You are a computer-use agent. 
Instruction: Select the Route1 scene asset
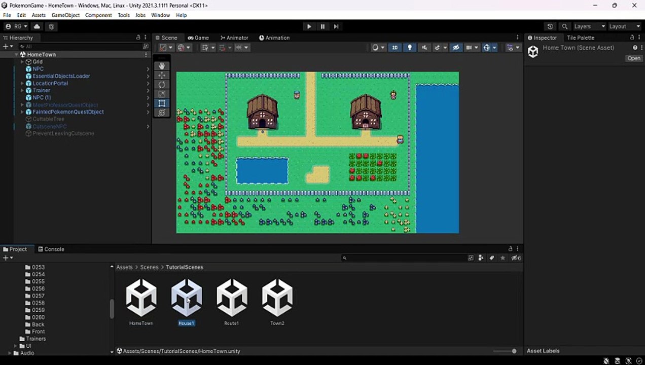coord(232,302)
